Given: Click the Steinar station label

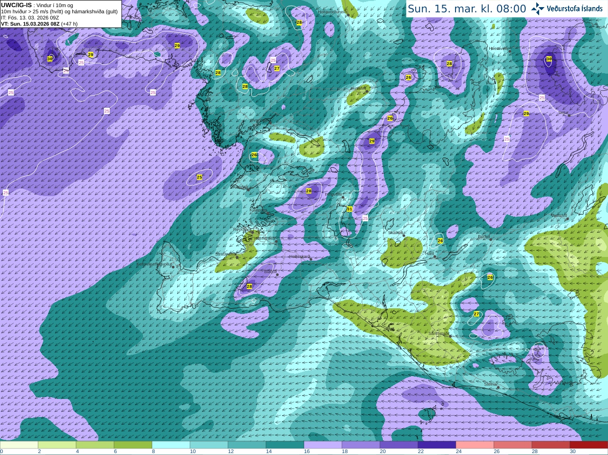Looking at the screenshot, I should [x=491, y=384].
